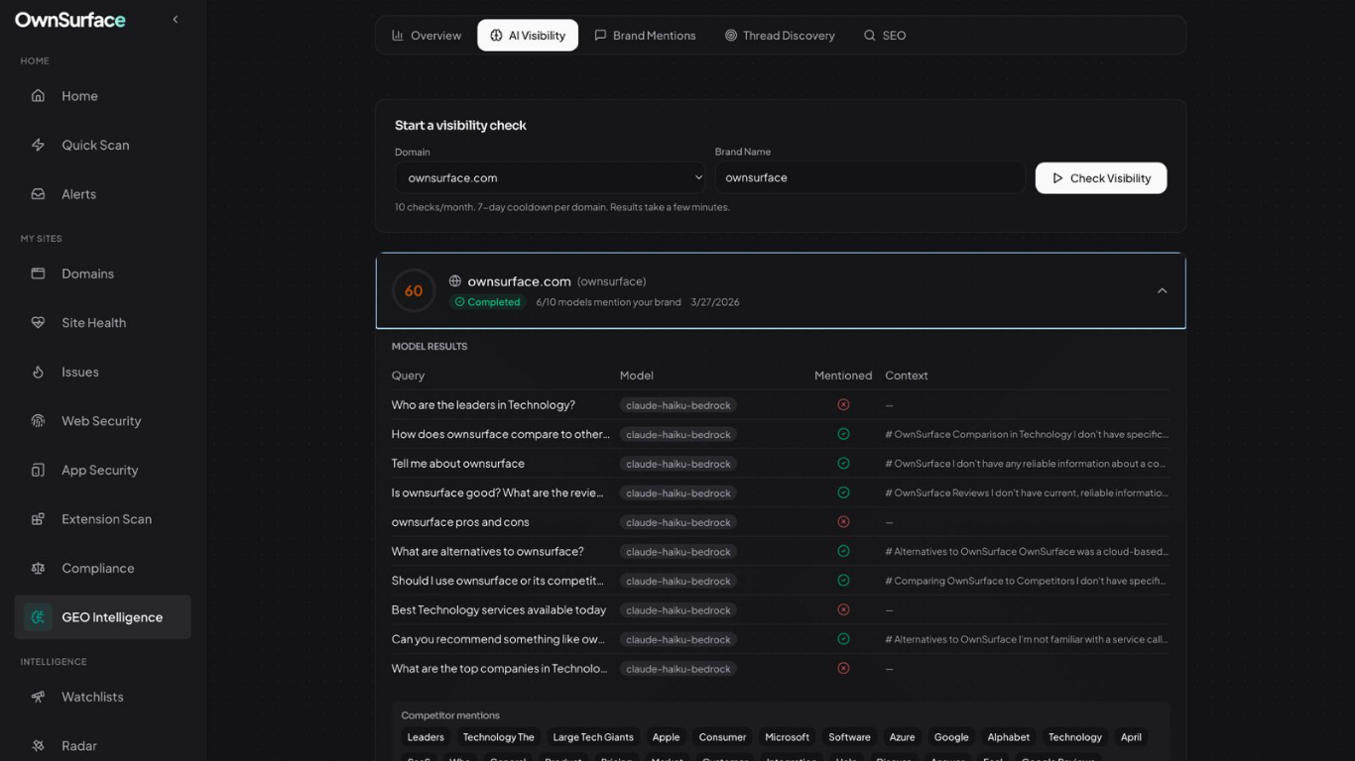
Task: Open Quick Scan page link
Action: (102, 145)
